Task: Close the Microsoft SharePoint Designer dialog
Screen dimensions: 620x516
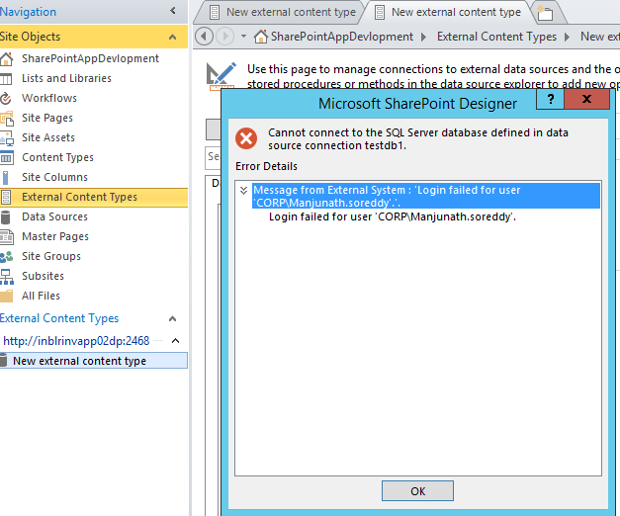Action: (x=586, y=99)
